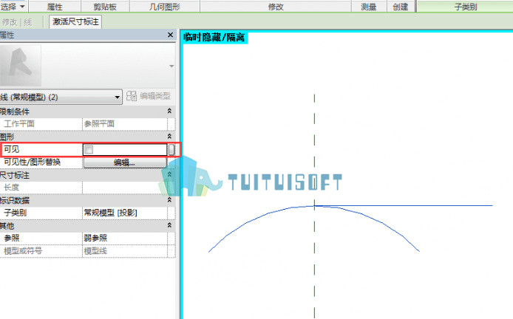This screenshot has height=319, width=513.
Task: Click the 长度 value field
Action: (x=125, y=188)
